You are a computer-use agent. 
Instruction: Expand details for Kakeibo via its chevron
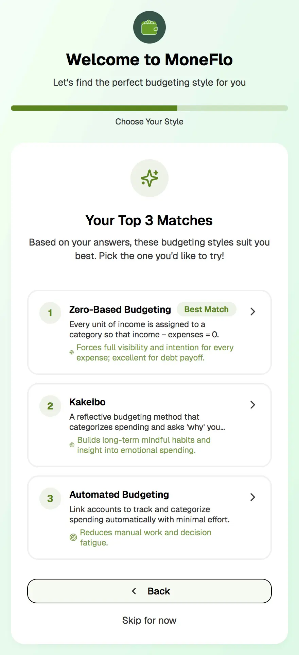tap(252, 405)
